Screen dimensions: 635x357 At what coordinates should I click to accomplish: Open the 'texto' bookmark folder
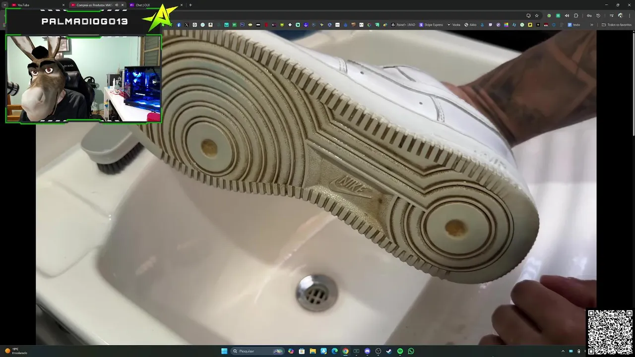(574, 25)
